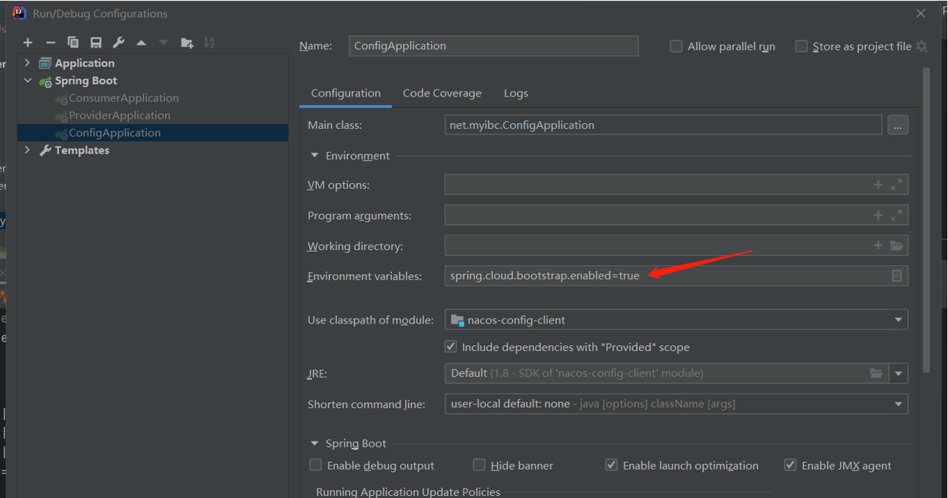Collapse the Spring Boot node
This screenshot has width=948, height=498.
coord(27,81)
